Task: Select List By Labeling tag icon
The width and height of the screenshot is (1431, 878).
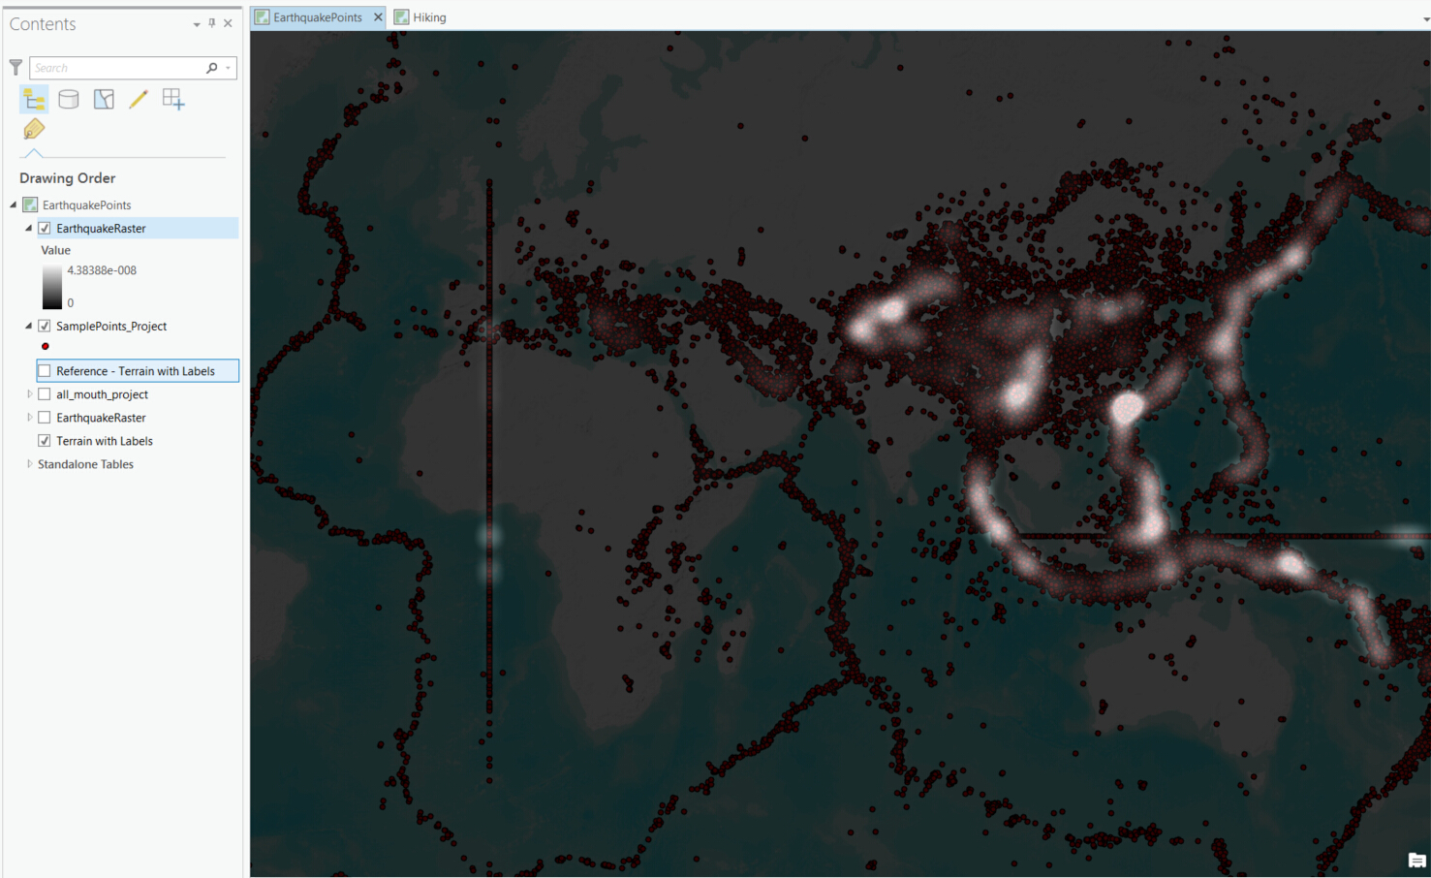Action: (x=34, y=129)
